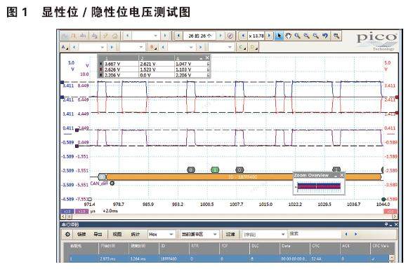This screenshot has width=420, height=276.
Task: Select the arrow pointer tool in toolbar
Action: (x=279, y=36)
